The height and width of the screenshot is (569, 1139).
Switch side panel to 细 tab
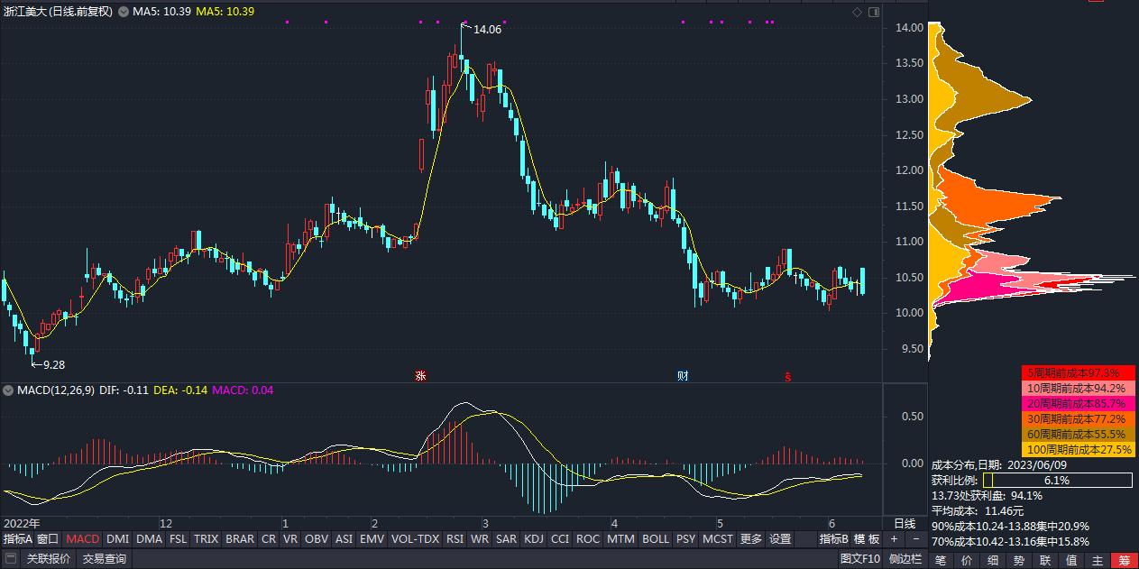click(x=993, y=560)
